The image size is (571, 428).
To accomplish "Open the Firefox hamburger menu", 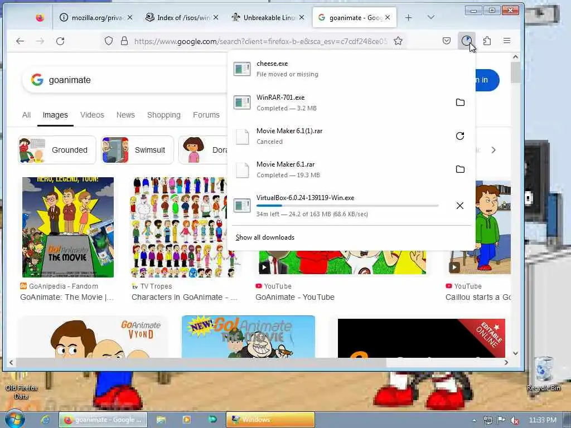I will pyautogui.click(x=507, y=41).
